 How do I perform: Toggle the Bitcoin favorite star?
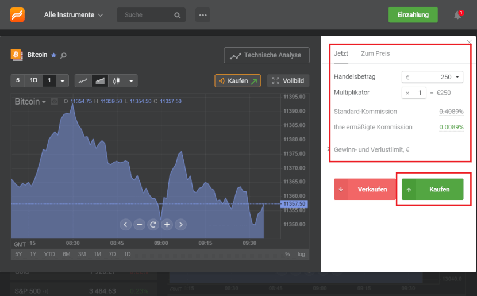tap(53, 55)
